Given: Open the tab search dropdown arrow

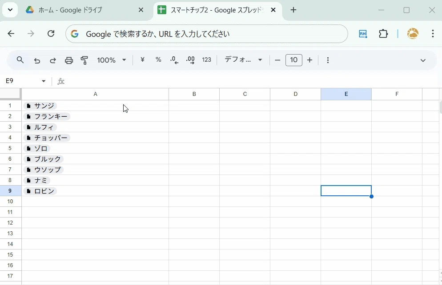Looking at the screenshot, I should pos(10,10).
